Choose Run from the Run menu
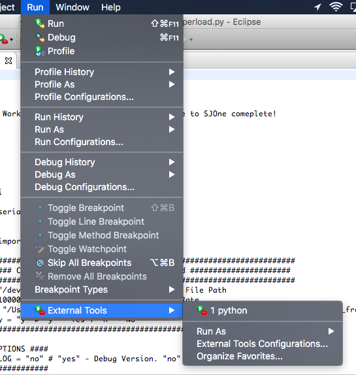The width and height of the screenshot is (356, 375). point(102,24)
